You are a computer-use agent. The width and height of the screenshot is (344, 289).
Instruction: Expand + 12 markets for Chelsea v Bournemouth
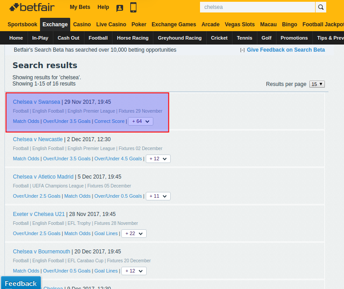coord(134,271)
